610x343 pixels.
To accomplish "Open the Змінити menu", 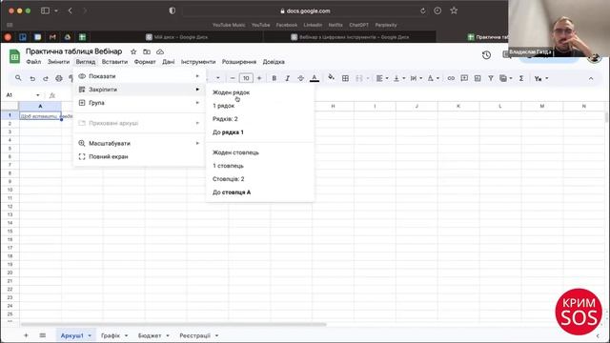I will pos(58,62).
